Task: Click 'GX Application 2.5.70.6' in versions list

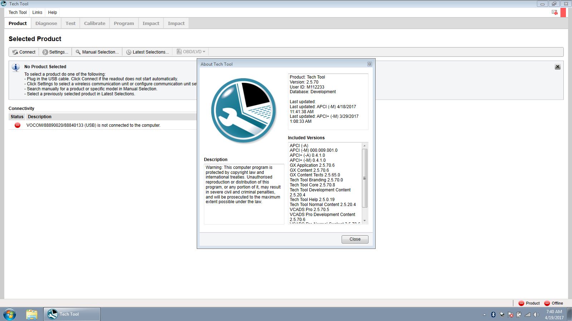Action: 312,165
